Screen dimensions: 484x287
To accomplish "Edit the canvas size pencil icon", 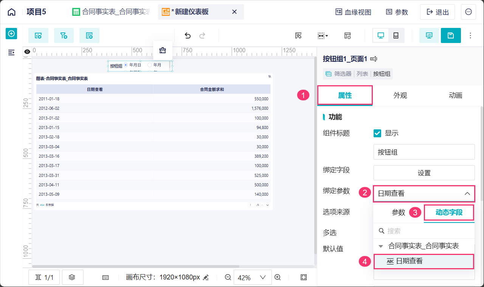I will [206, 278].
